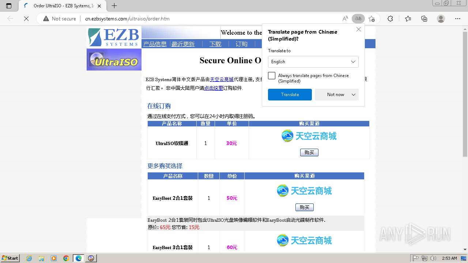Open Read aloud icon in address bar
The height and width of the screenshot is (263, 468).
(345, 19)
